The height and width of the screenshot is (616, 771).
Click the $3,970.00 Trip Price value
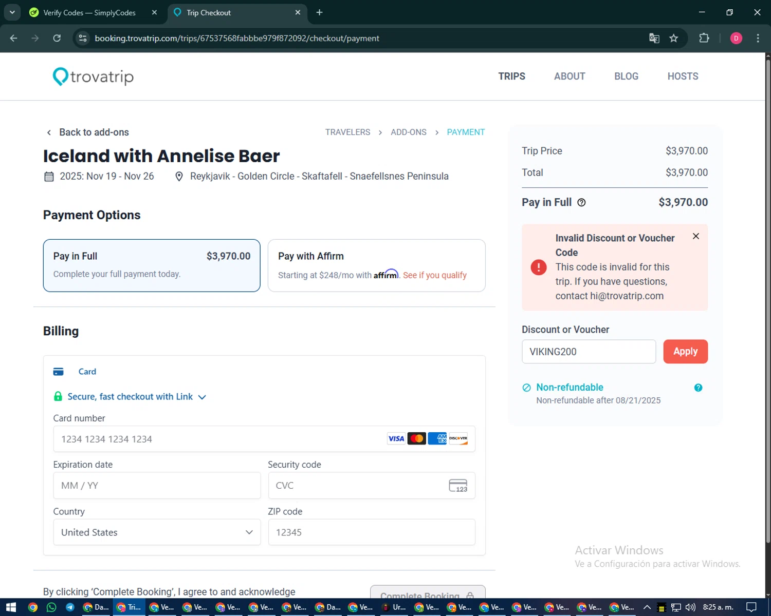(x=687, y=151)
